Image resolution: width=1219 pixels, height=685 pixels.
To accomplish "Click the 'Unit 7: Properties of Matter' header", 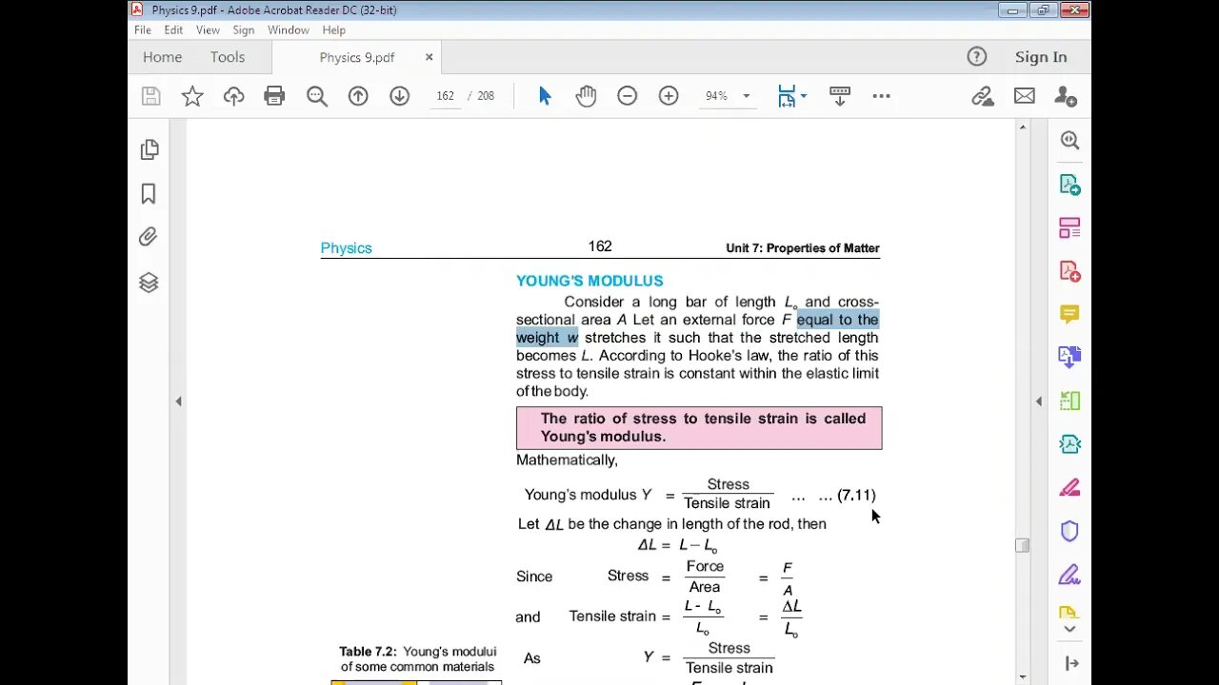I will (803, 248).
